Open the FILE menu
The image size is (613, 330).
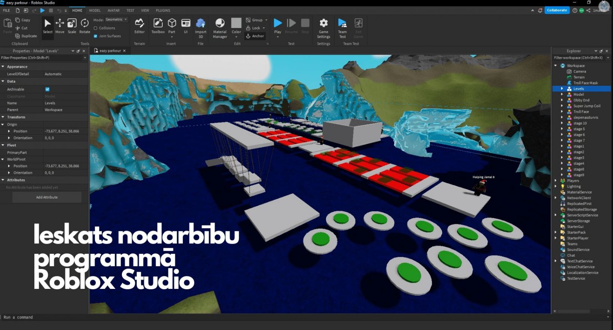(x=7, y=10)
